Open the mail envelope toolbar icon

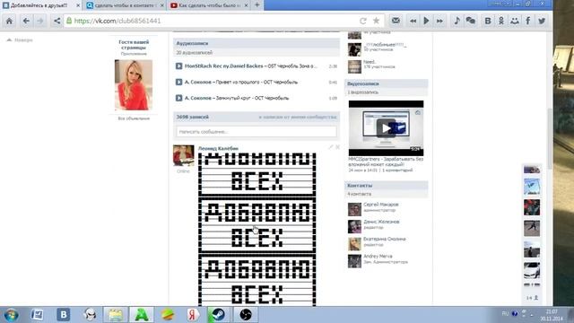click(396, 21)
